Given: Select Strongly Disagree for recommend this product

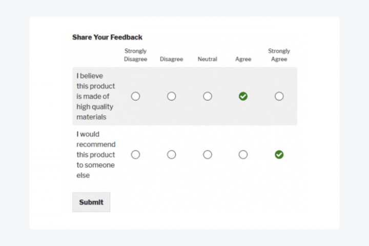Looking at the screenshot, I should tap(135, 155).
